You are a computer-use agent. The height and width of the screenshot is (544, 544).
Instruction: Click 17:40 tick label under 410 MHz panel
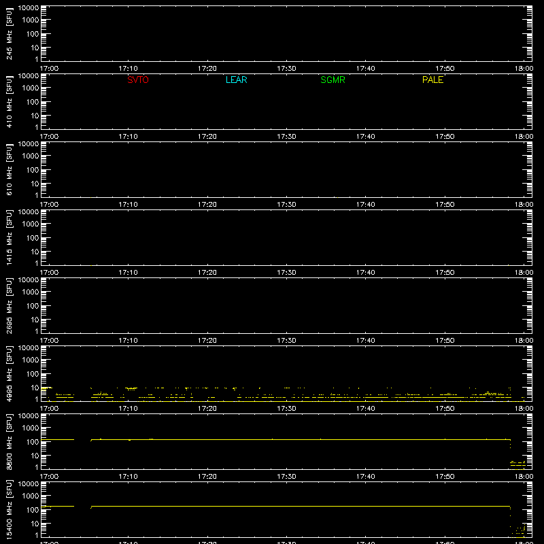pyautogui.click(x=365, y=137)
